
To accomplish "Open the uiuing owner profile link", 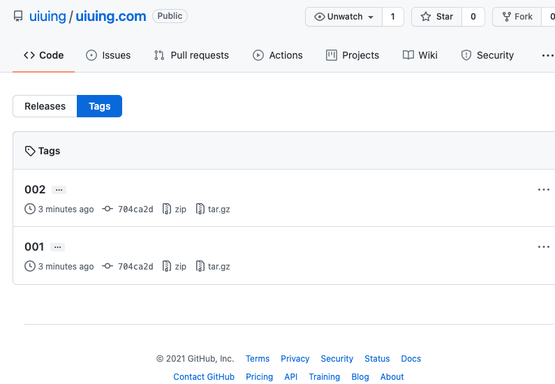I will coord(47,16).
